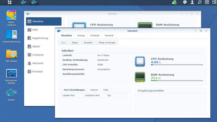Select the first Docker whale taskbar icon
Viewport: 217px width, 122px height.
[x=23, y=2]
